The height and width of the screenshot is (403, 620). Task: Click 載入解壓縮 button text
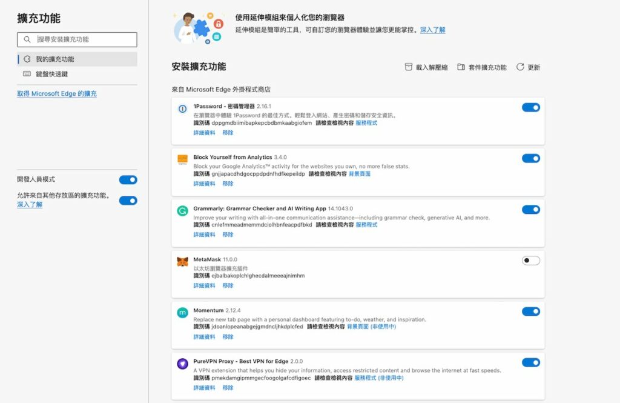(432, 67)
